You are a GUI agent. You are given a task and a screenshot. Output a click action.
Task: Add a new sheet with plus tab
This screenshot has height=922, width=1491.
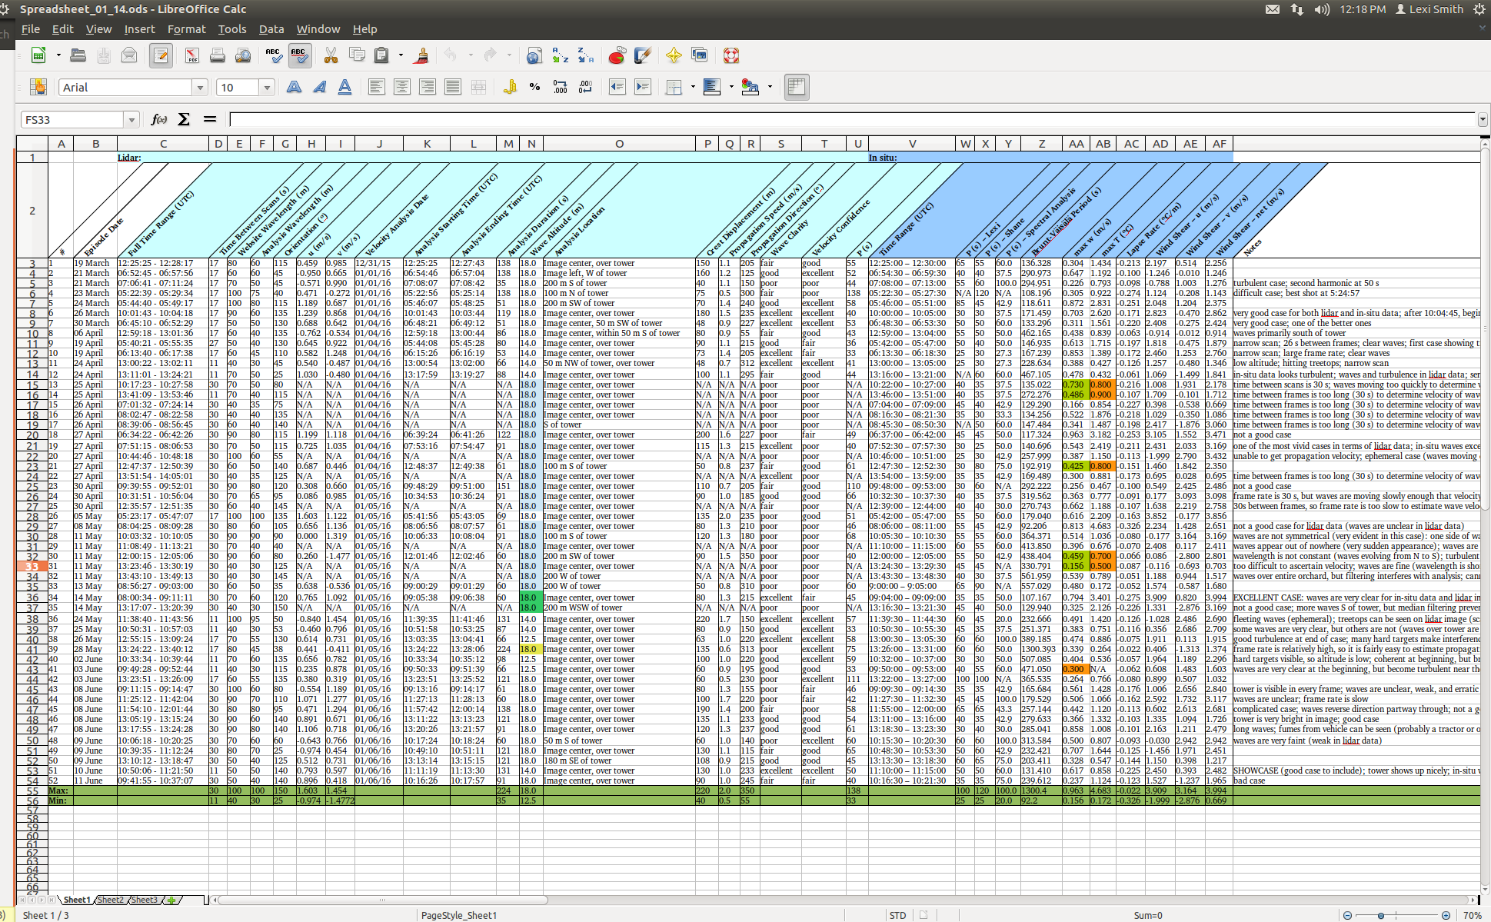point(171,900)
